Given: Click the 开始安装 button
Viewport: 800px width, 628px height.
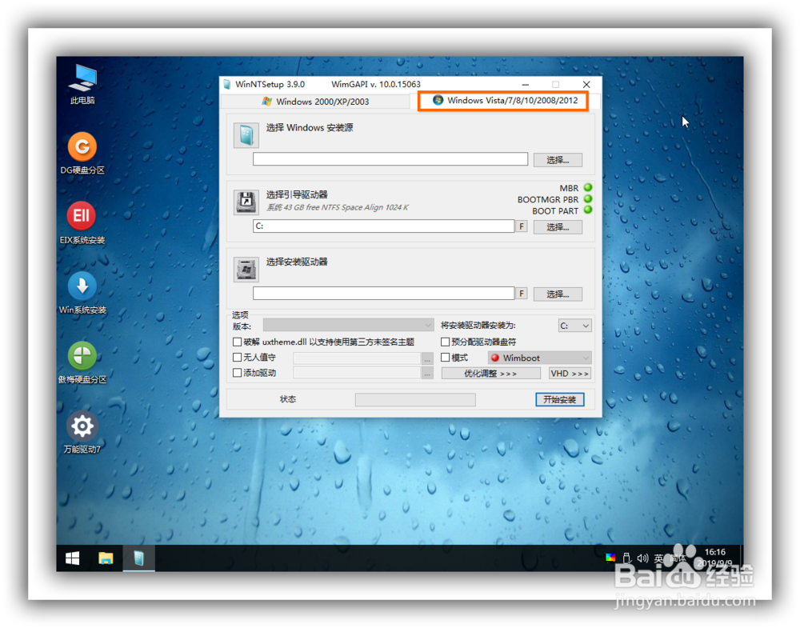Looking at the screenshot, I should tap(560, 399).
